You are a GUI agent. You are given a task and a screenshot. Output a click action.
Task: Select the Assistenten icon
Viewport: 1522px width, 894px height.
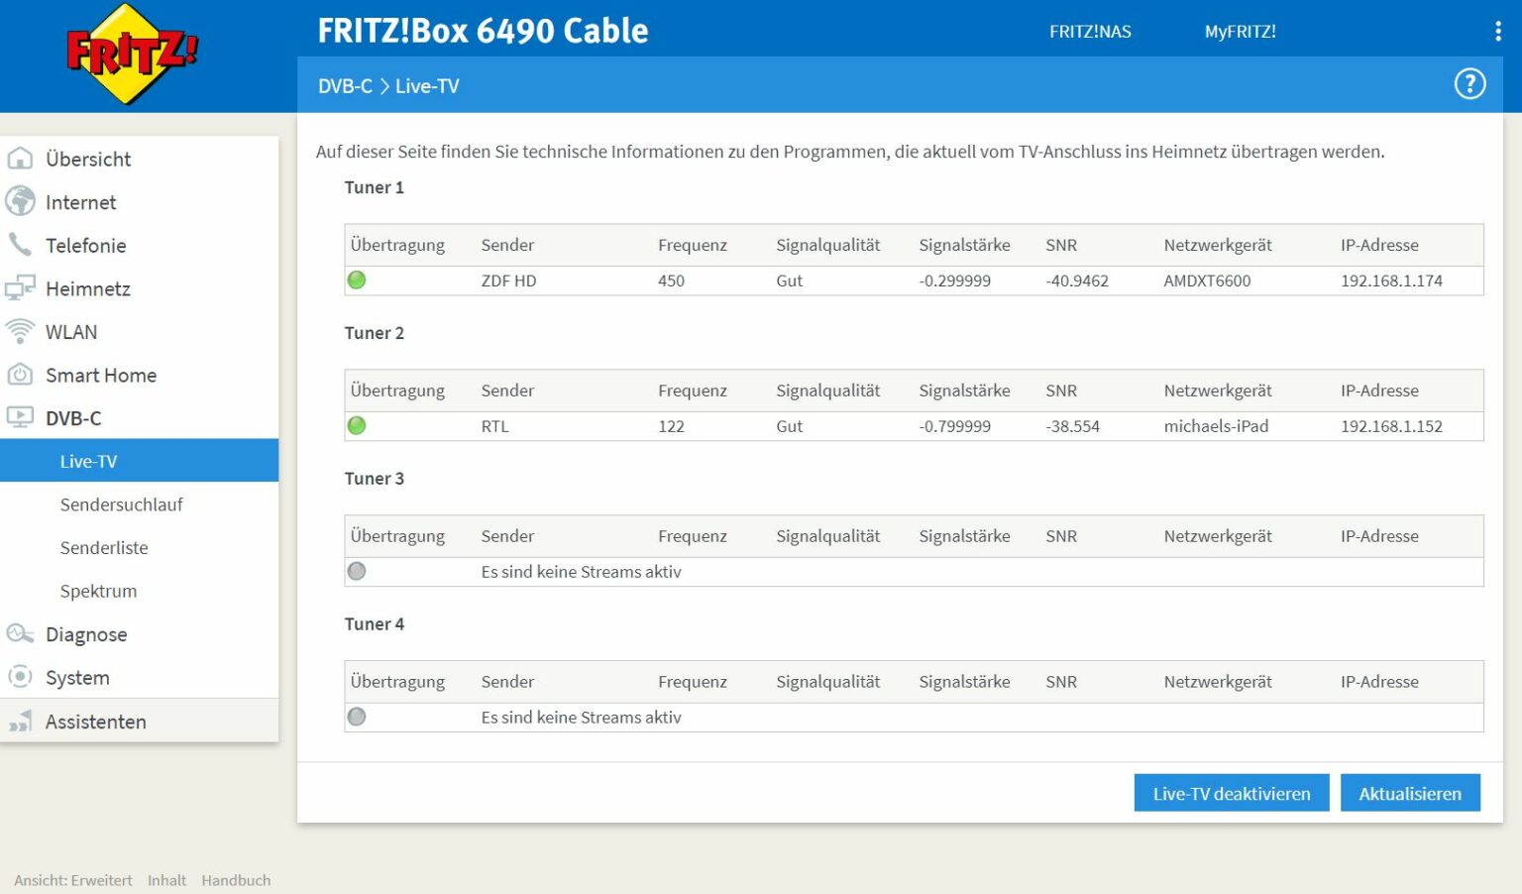tap(20, 721)
